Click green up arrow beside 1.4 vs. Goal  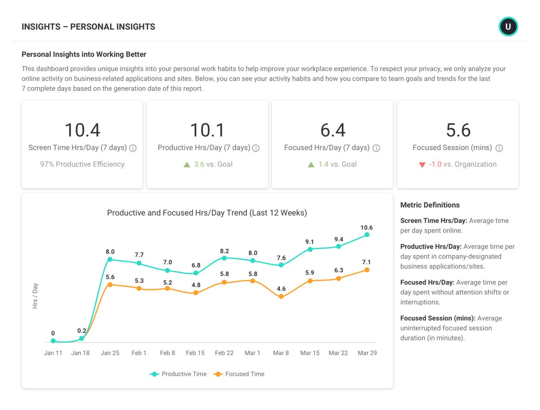(x=311, y=165)
